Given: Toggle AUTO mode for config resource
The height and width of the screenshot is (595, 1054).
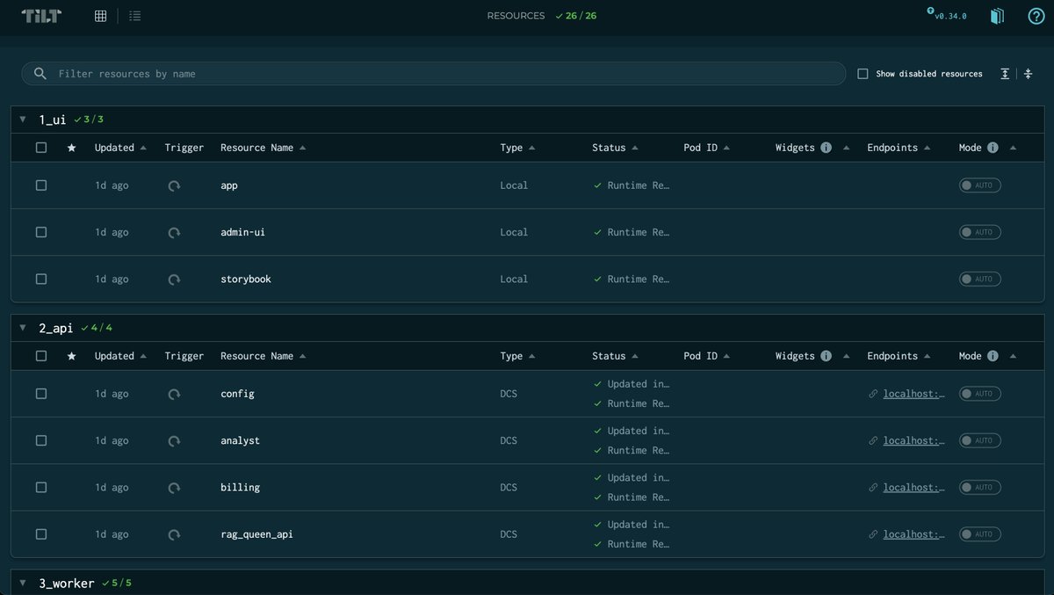Looking at the screenshot, I should pyautogui.click(x=979, y=394).
